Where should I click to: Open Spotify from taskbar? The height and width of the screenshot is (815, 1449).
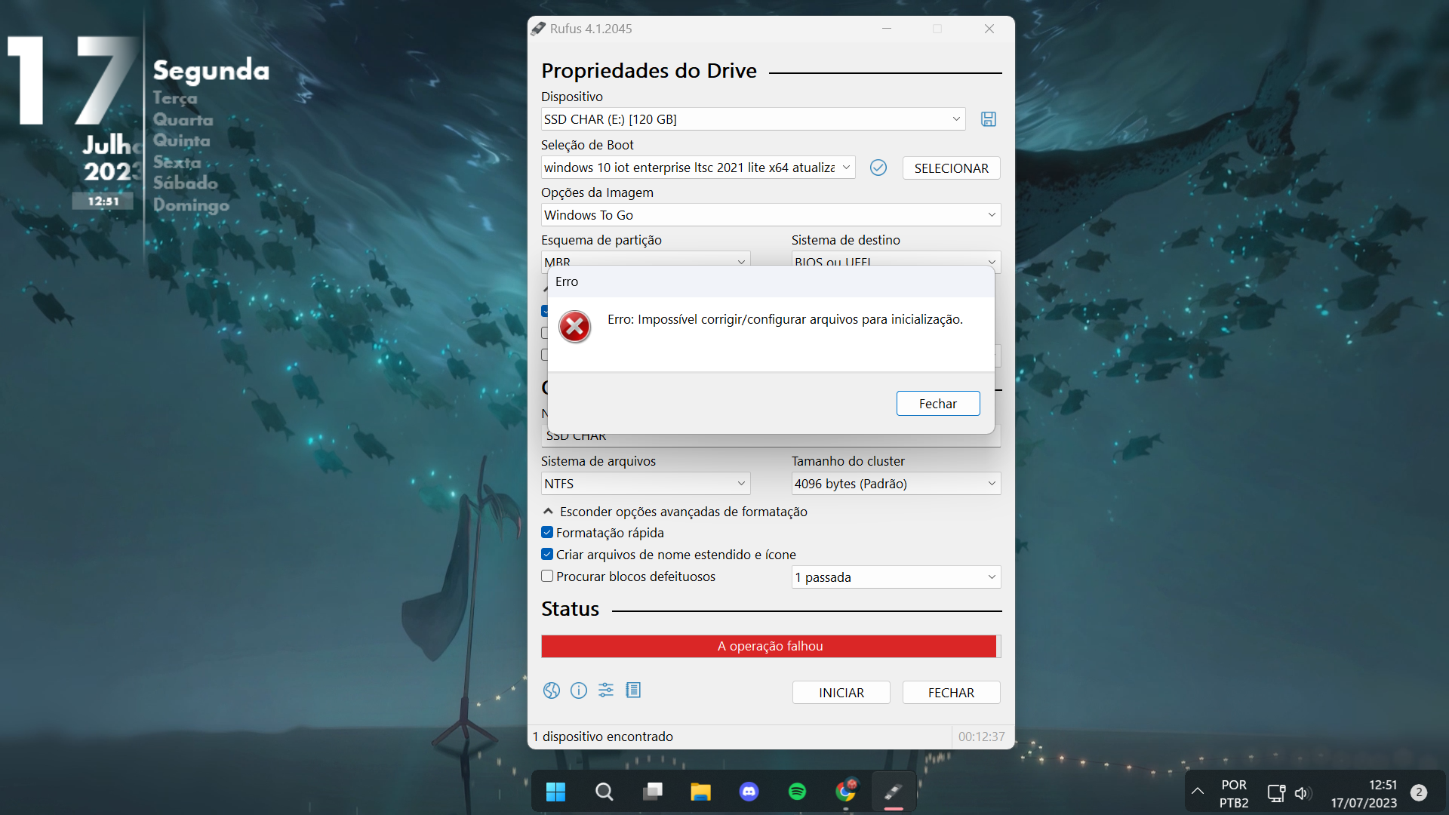tap(798, 792)
